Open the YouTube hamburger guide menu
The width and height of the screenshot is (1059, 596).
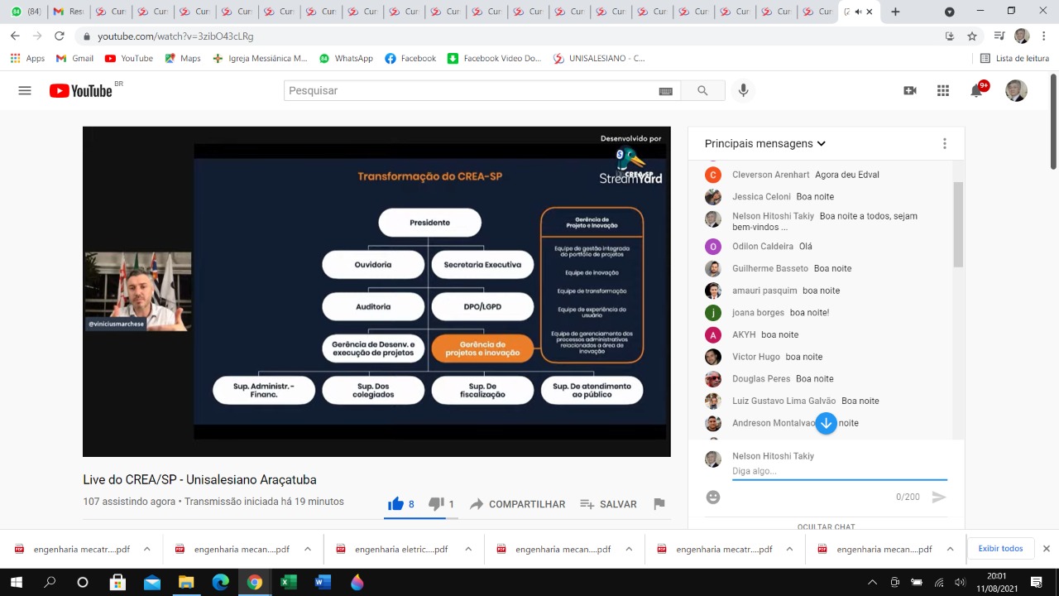[x=25, y=91]
